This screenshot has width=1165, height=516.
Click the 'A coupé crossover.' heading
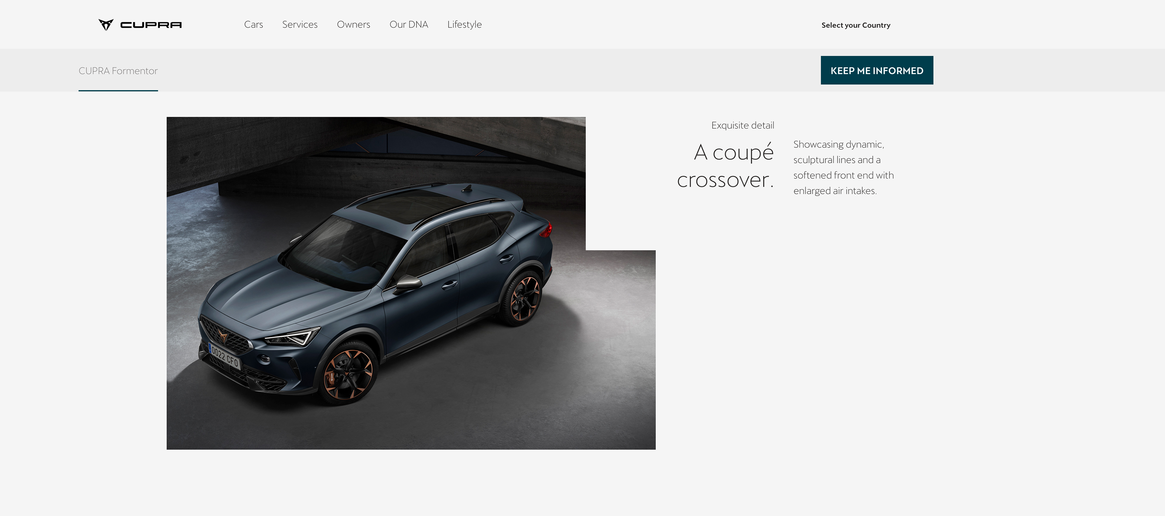tap(725, 166)
